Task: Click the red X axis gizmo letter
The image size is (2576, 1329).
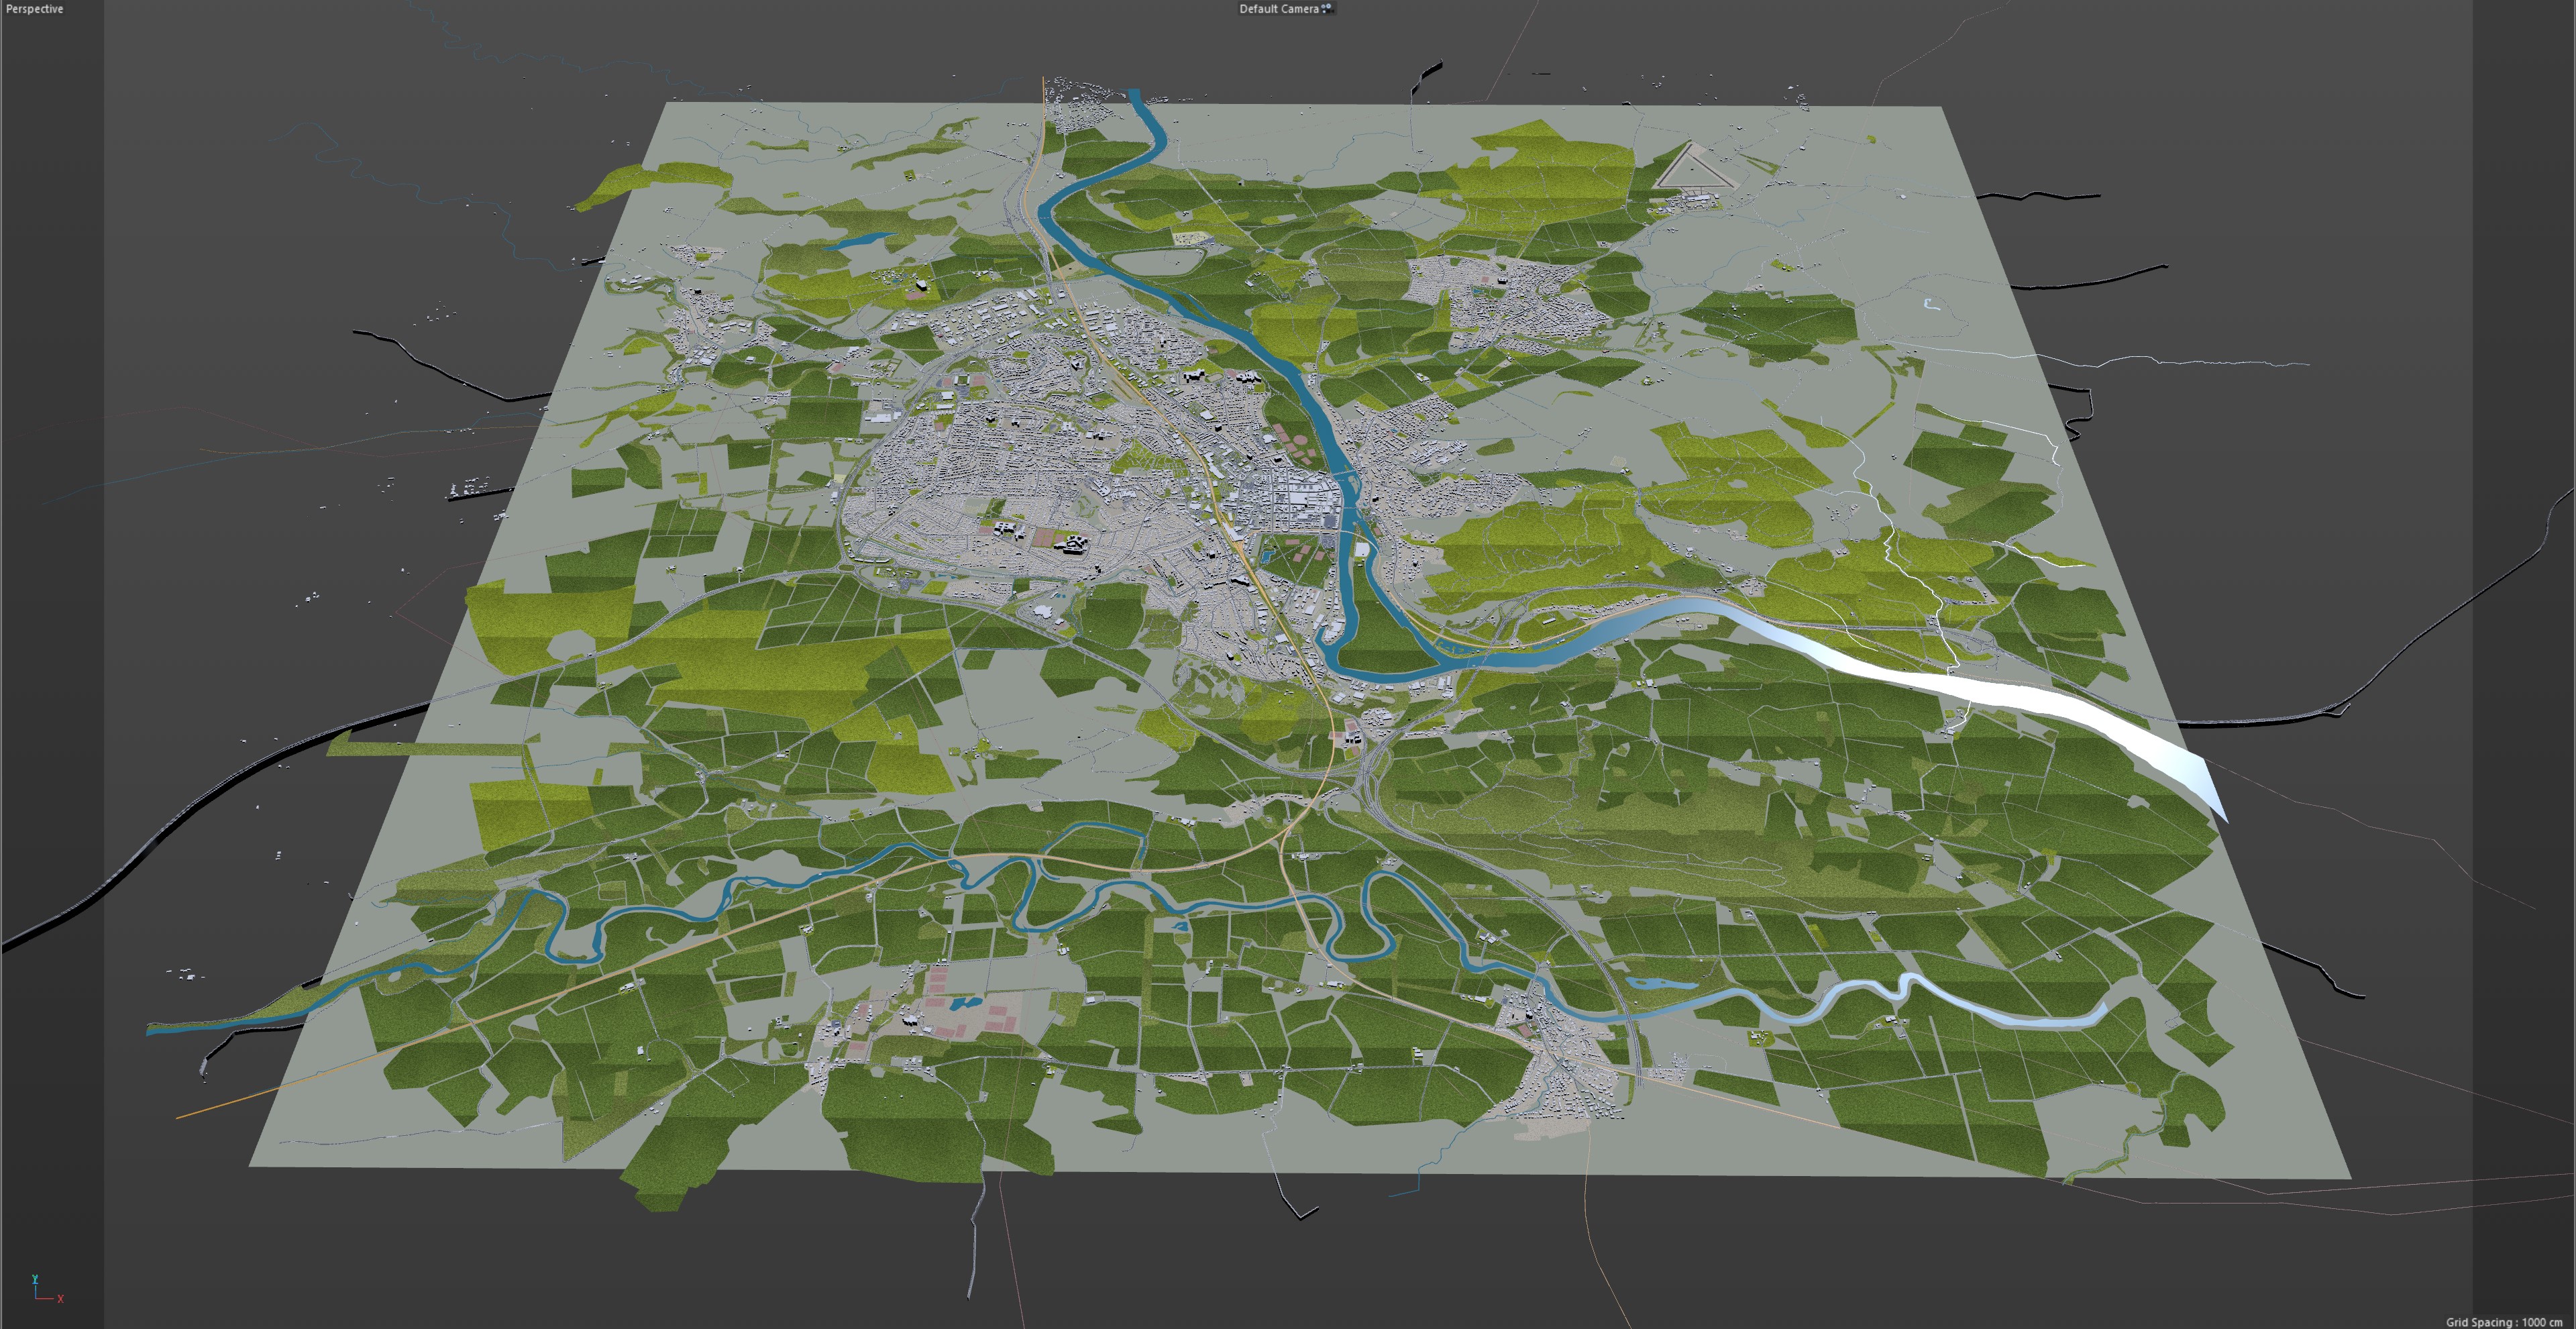Action: click(x=60, y=1299)
